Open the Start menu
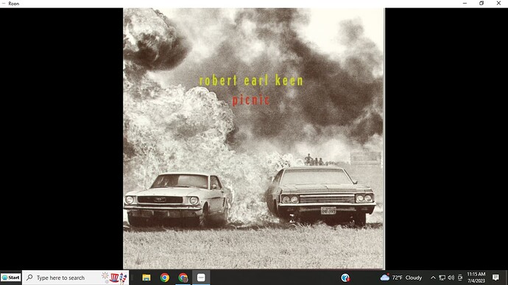Screen dimensions: 508x285 [x=11, y=278]
